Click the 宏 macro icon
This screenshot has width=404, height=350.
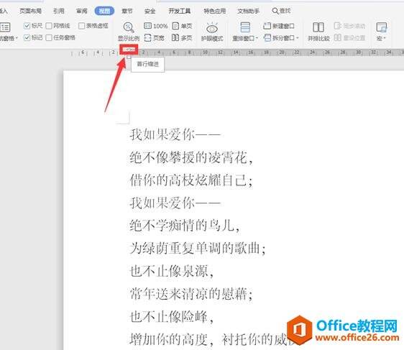381,27
